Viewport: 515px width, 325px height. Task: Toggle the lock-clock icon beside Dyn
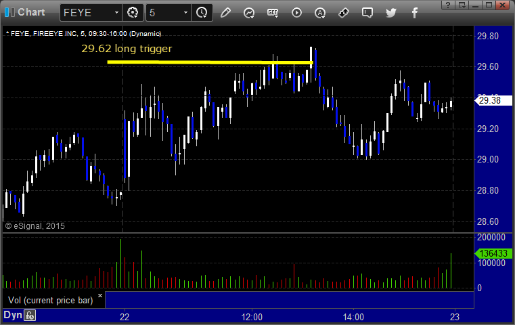pos(30,316)
